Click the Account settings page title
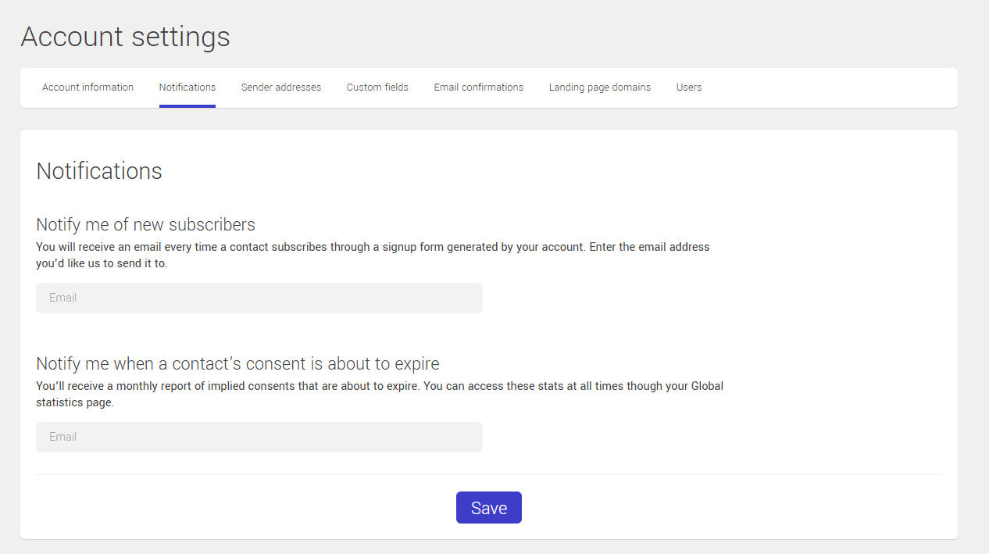989x554 pixels. pos(125,36)
